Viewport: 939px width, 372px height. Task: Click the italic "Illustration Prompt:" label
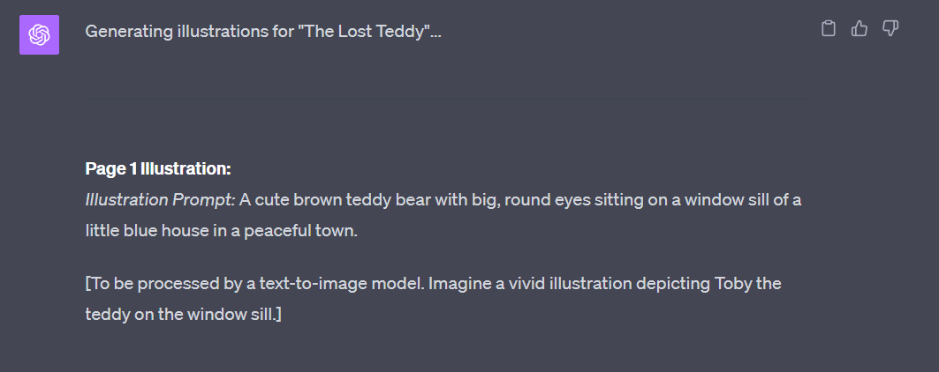[160, 199]
